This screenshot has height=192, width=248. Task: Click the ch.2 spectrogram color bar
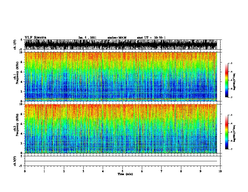[x=227, y=132]
